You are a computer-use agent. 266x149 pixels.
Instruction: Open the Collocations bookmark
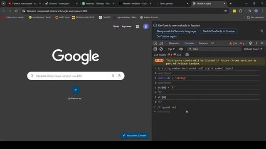point(14,17)
